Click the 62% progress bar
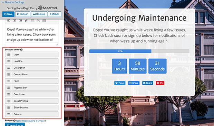This screenshot has width=214, height=126. [x=139, y=51]
